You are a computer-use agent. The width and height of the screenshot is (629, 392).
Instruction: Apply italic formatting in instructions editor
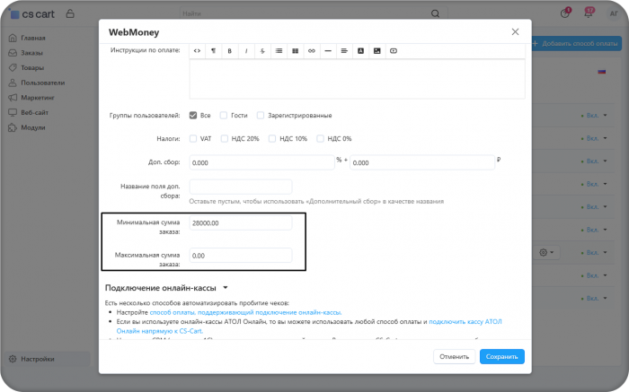coord(246,51)
